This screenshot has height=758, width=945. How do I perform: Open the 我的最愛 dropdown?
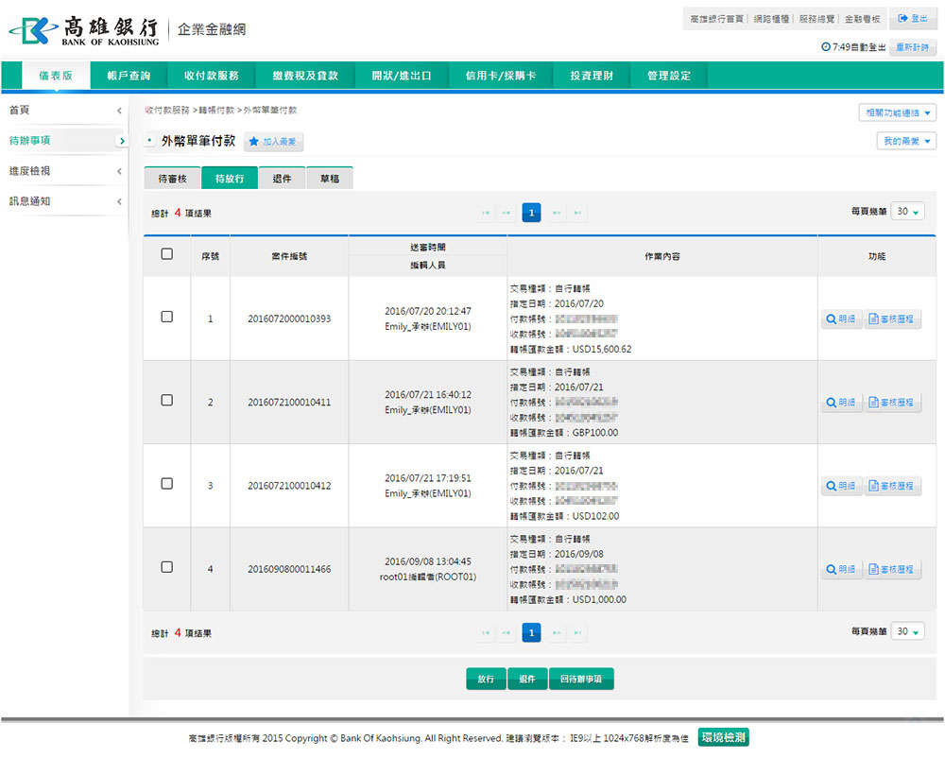[x=906, y=141]
